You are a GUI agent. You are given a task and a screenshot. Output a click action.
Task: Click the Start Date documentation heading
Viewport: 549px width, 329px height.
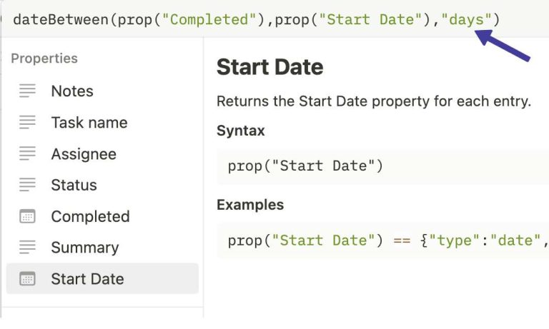(x=269, y=67)
